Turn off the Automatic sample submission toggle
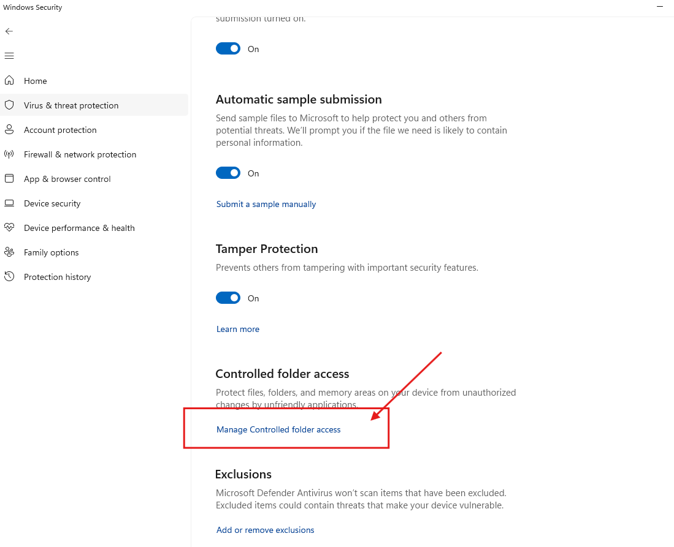 pos(228,173)
